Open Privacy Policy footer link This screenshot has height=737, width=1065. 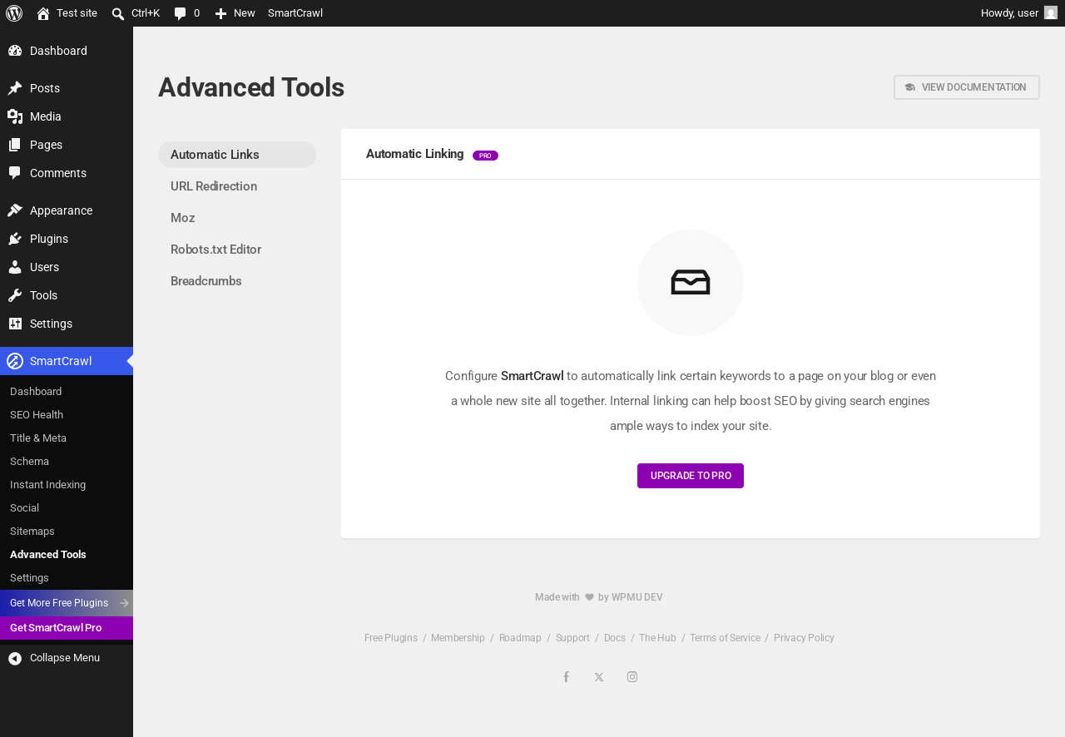click(804, 638)
